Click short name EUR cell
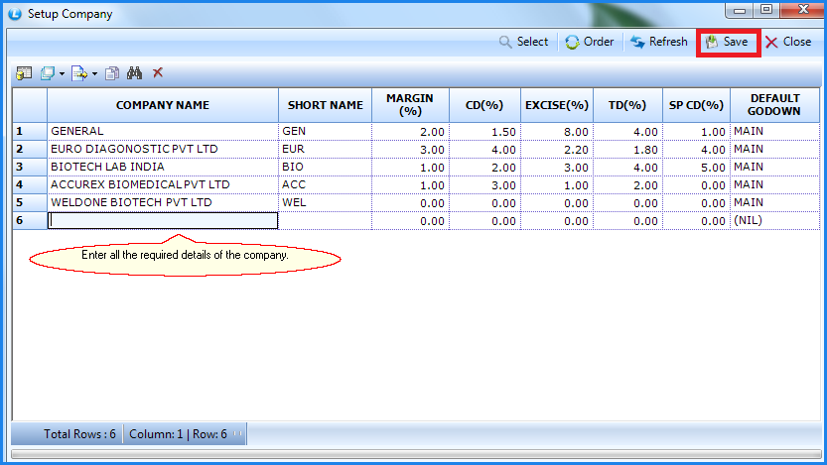The width and height of the screenshot is (827, 465). coord(325,149)
